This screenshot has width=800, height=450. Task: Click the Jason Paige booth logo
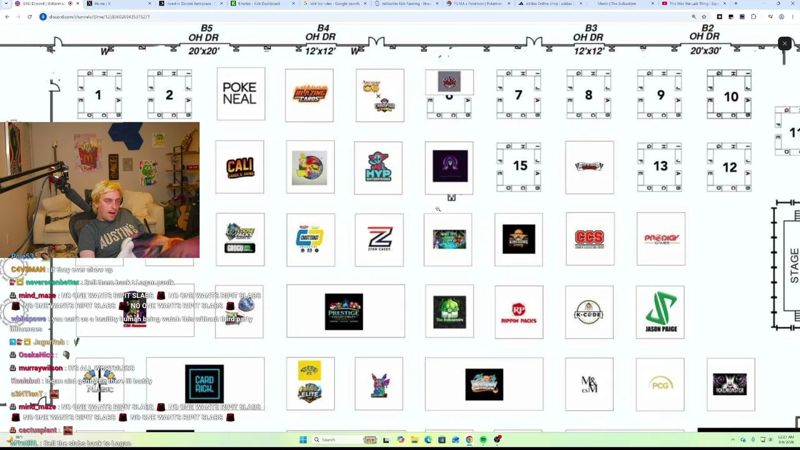660,311
